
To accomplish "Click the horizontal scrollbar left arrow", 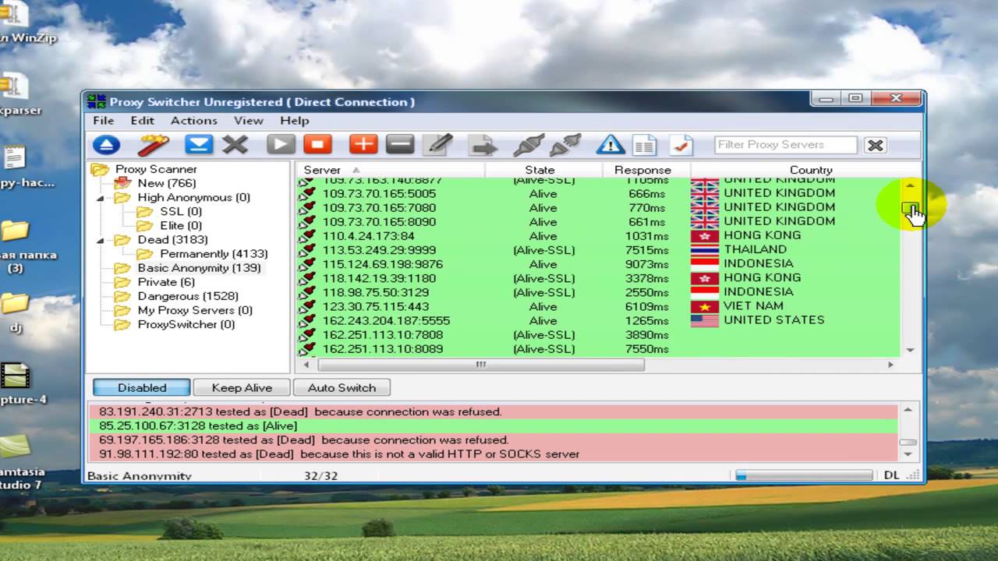I will (x=306, y=365).
